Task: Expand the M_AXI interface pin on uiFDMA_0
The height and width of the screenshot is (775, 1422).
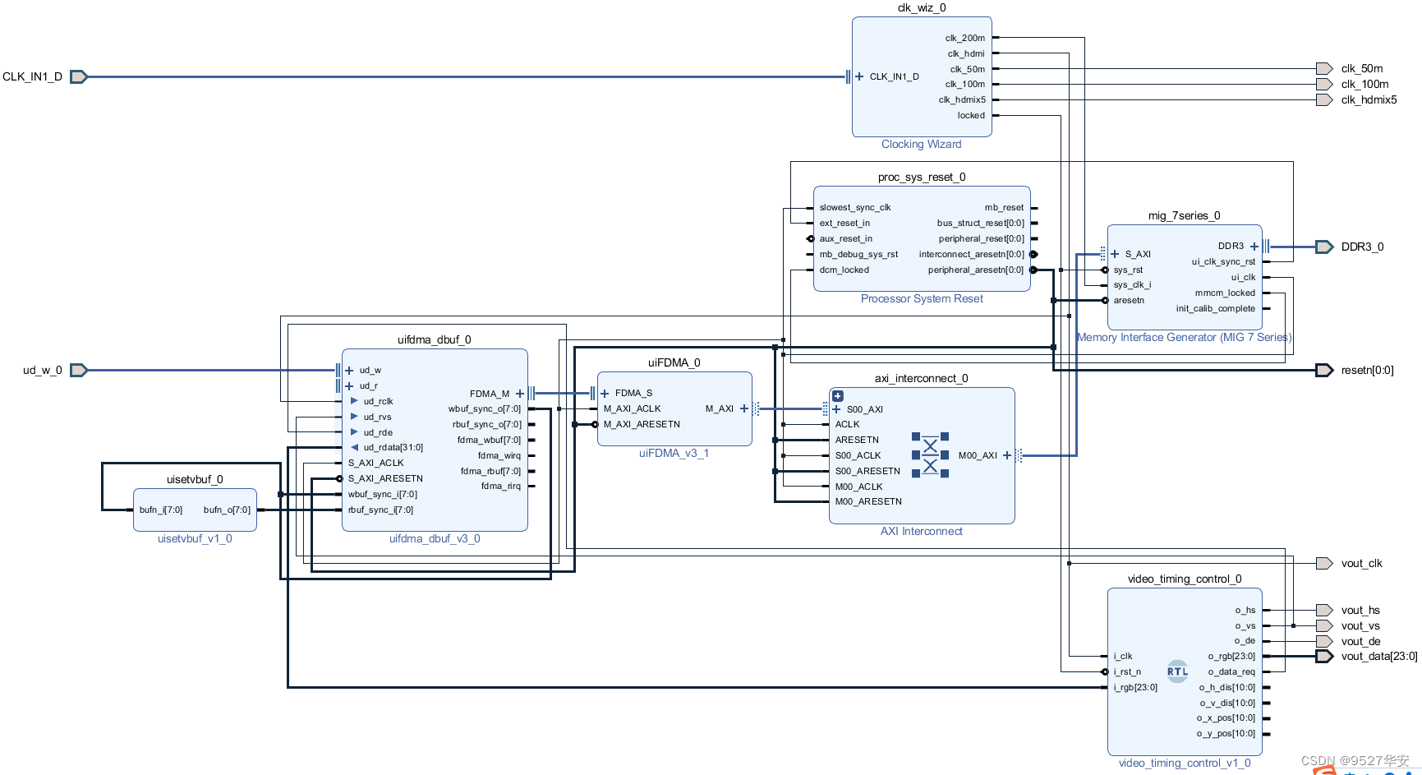Action: point(744,408)
